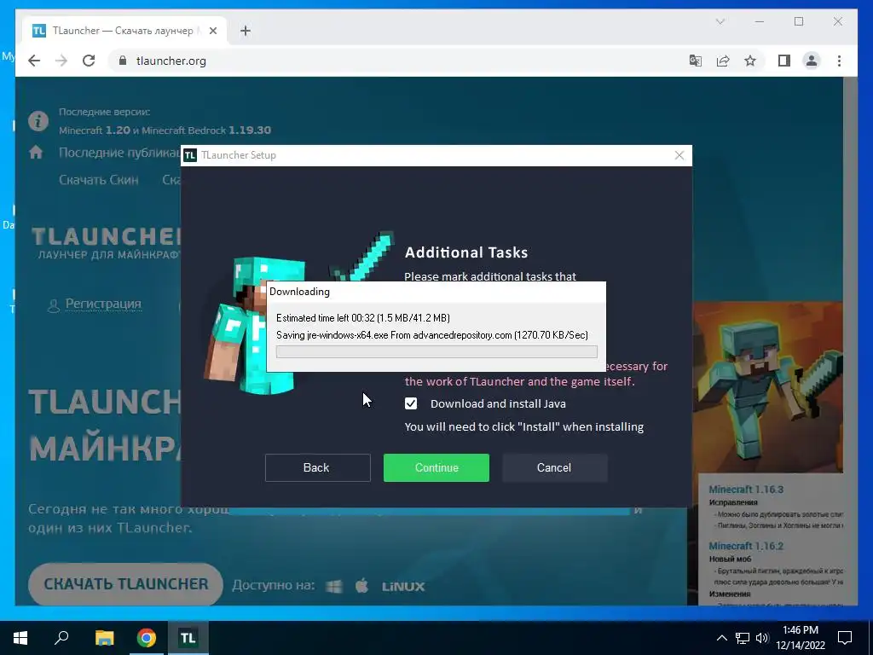Click the volume speaker icon
Viewport: 873px width, 655px height.
click(x=761, y=638)
